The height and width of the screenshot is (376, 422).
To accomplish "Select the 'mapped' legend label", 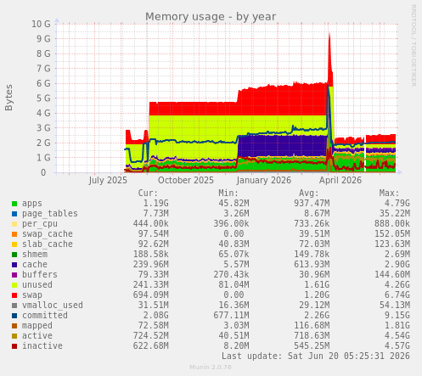I will (x=37, y=326).
